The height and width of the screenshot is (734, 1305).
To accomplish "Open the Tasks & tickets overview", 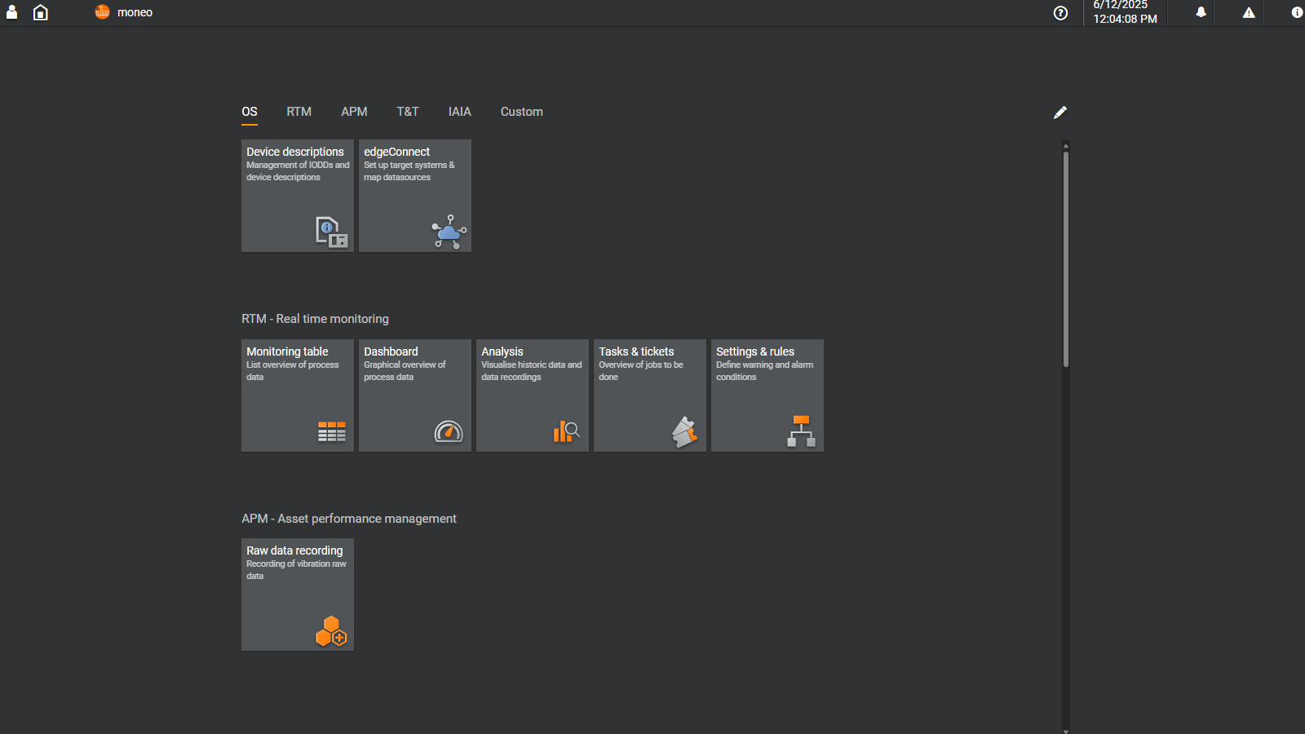I will coord(649,395).
